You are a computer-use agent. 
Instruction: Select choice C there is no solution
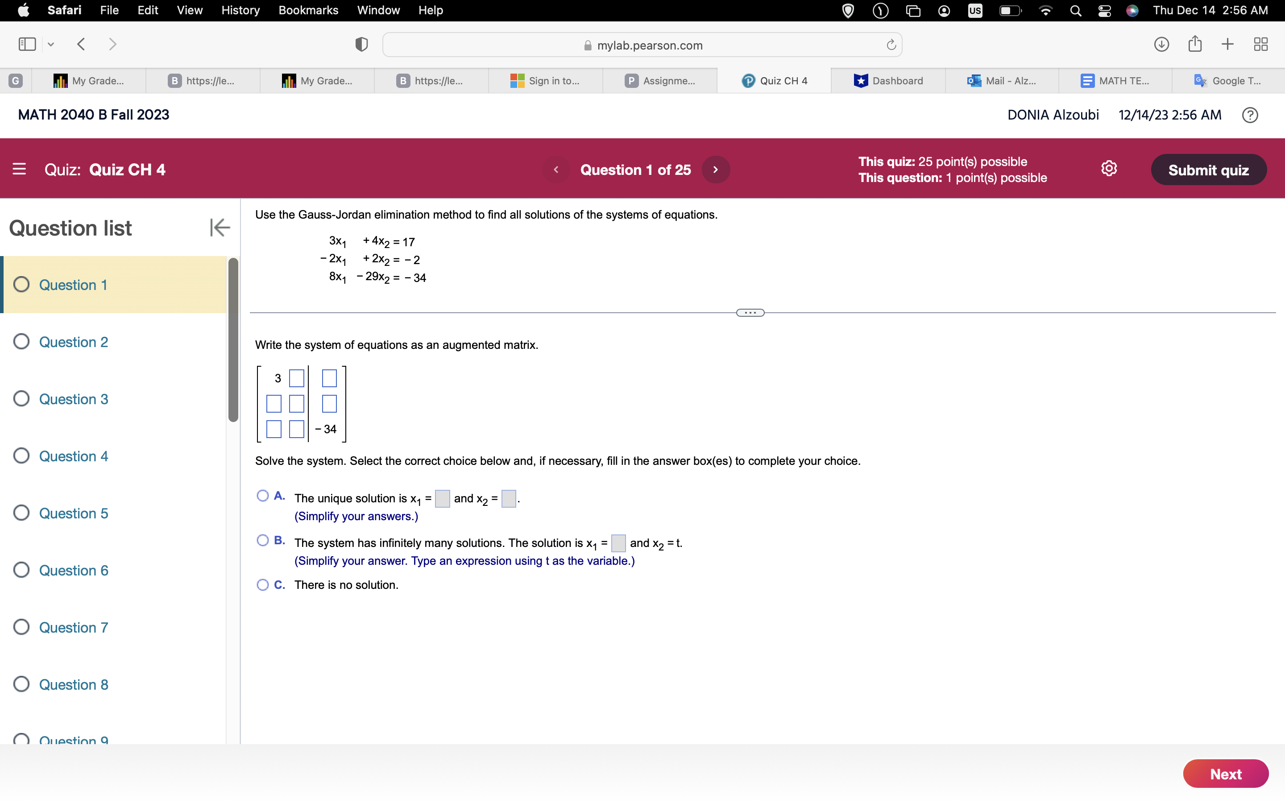(x=263, y=584)
